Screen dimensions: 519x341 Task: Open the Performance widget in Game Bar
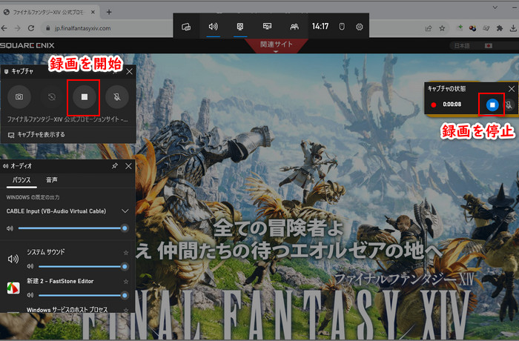pyautogui.click(x=267, y=26)
